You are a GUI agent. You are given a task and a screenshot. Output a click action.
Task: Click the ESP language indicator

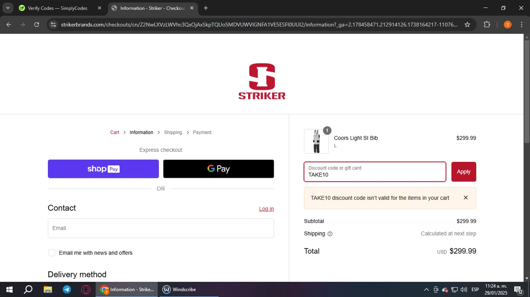(x=475, y=290)
